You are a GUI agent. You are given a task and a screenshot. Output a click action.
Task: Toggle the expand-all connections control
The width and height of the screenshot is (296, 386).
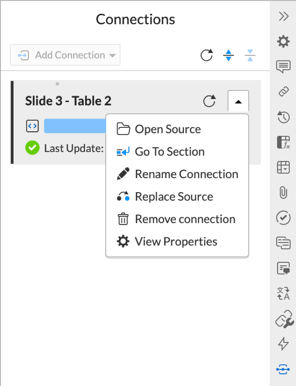228,55
